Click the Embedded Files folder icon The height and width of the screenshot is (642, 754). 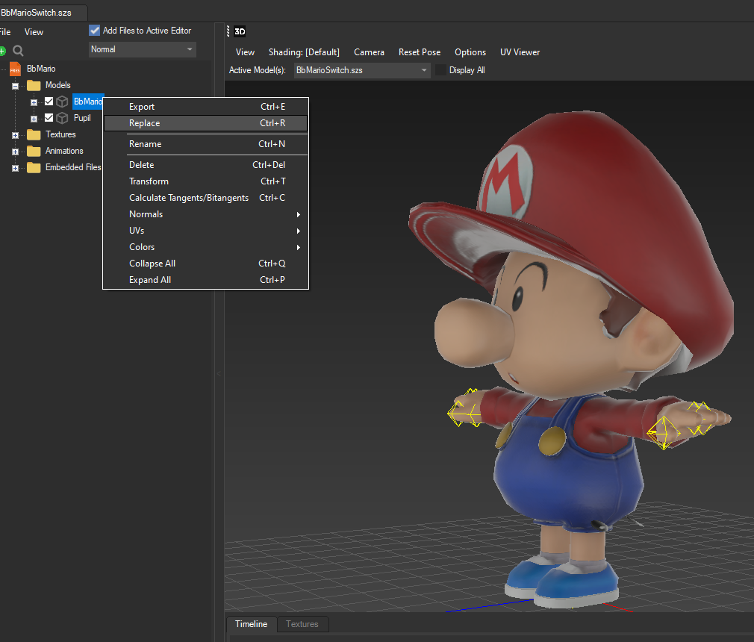[x=33, y=166]
